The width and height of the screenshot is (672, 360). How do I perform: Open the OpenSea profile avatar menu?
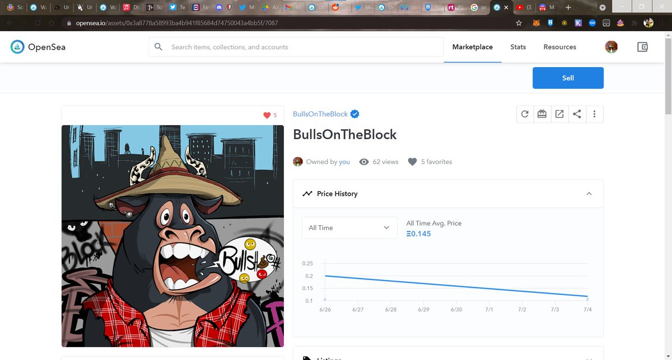click(x=612, y=47)
